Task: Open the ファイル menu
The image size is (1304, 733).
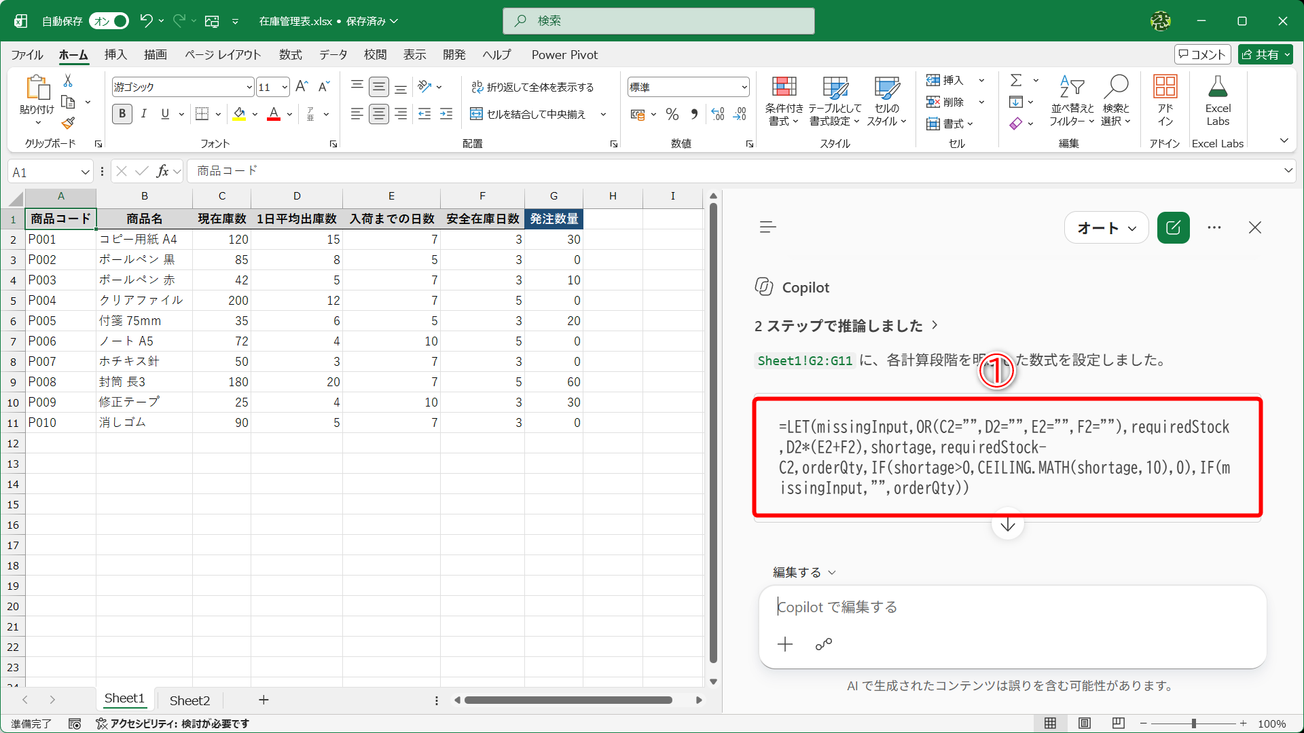Action: (x=27, y=55)
